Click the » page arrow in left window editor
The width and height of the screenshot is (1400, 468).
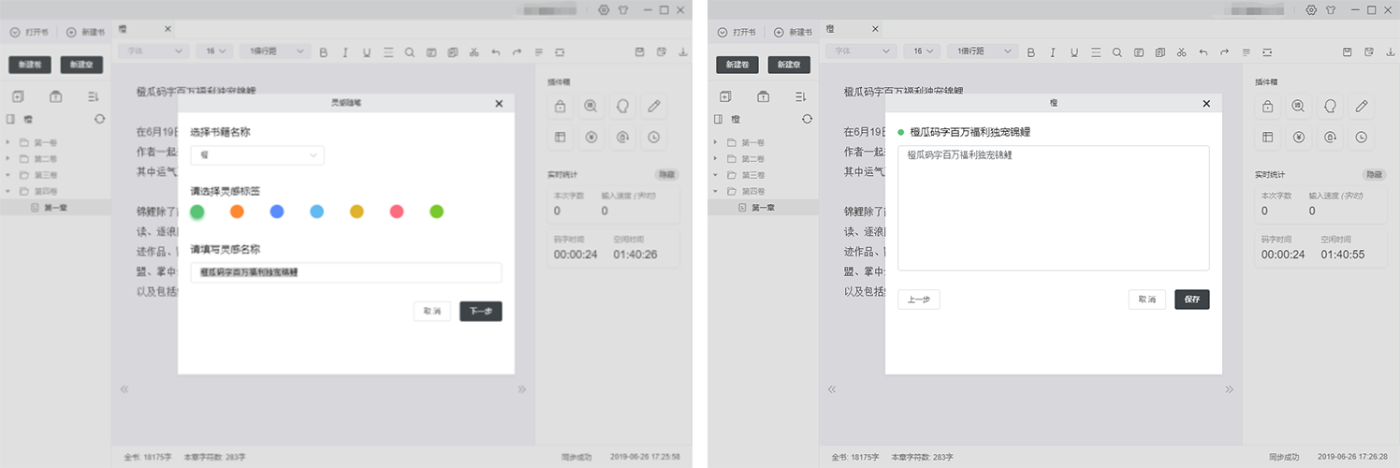[522, 388]
